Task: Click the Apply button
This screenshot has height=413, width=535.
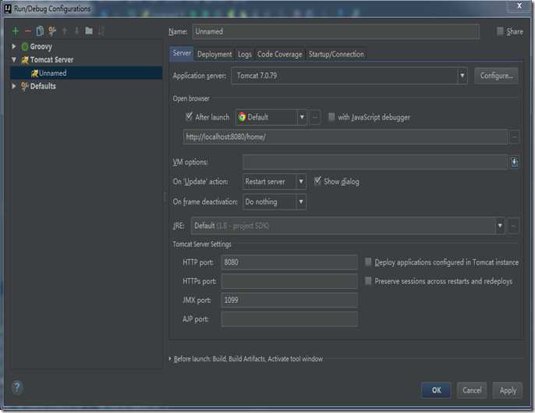Action: (x=508, y=390)
